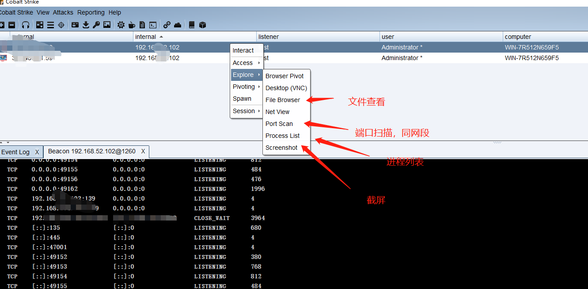This screenshot has width=588, height=289.
Task: Sort by the computer column header
Action: coord(546,37)
